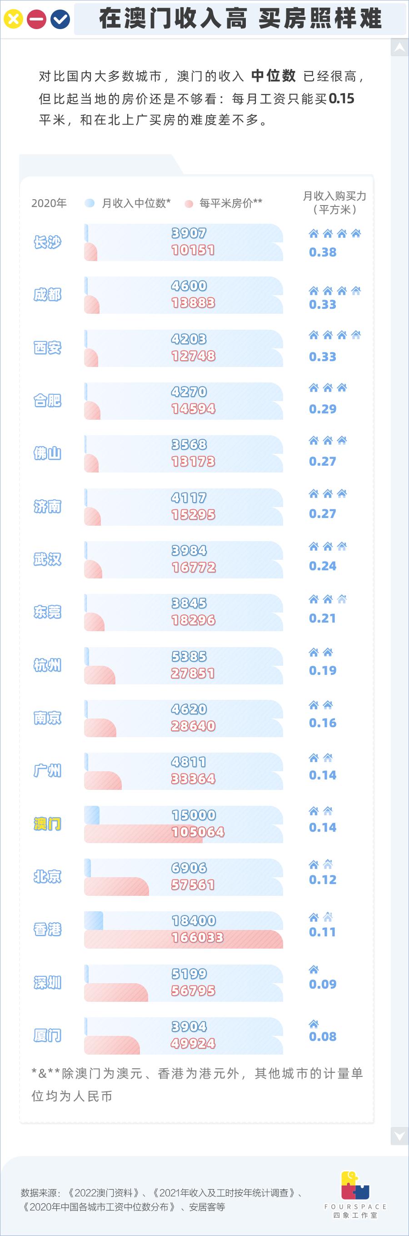Click the yellow X circle icon
This screenshot has width=409, height=1236.
click(x=13, y=19)
